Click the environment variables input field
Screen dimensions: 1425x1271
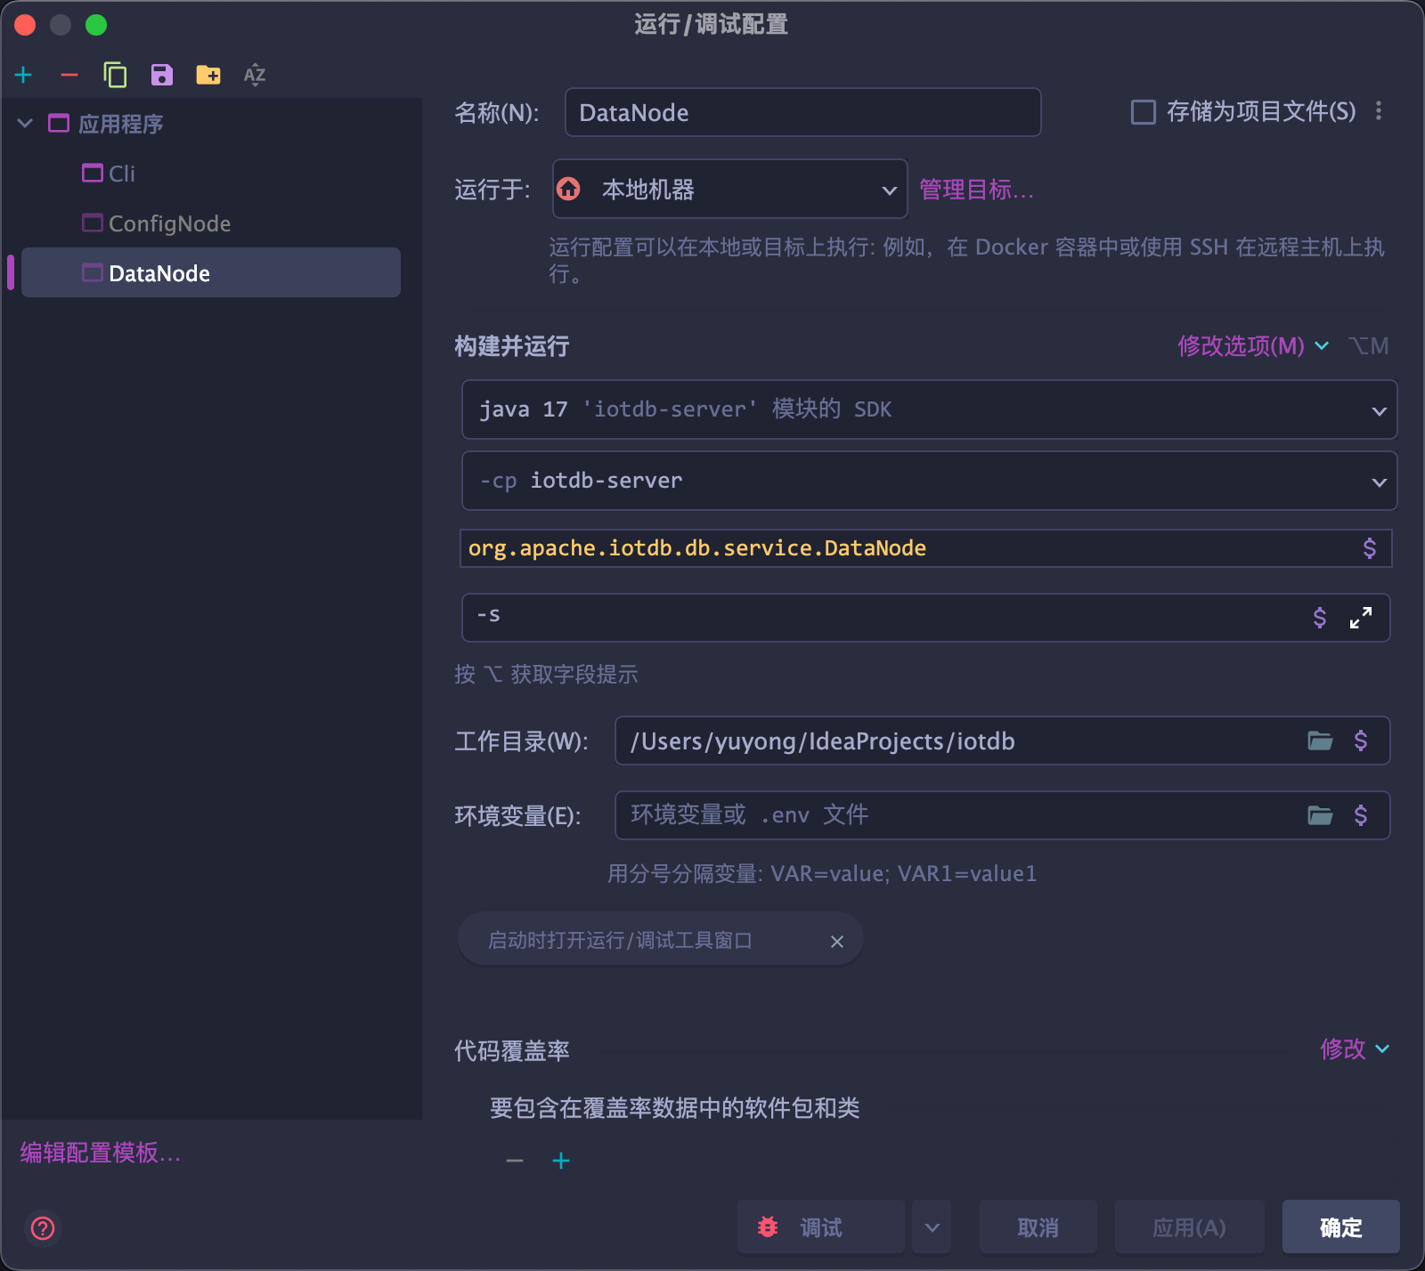(x=953, y=815)
